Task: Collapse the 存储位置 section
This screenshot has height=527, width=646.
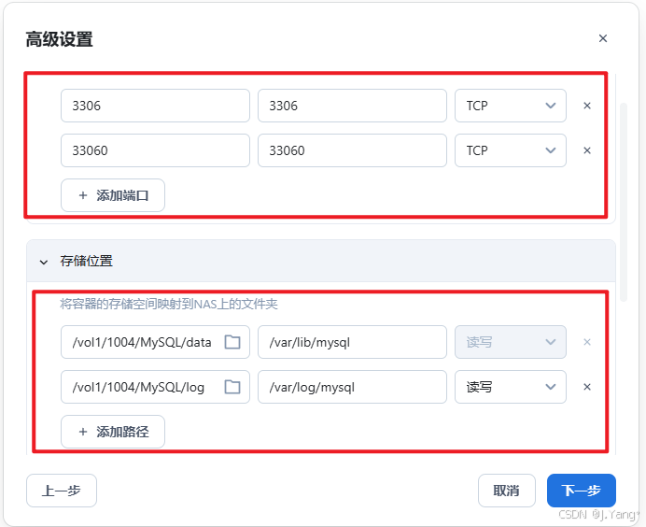Action: (x=44, y=262)
